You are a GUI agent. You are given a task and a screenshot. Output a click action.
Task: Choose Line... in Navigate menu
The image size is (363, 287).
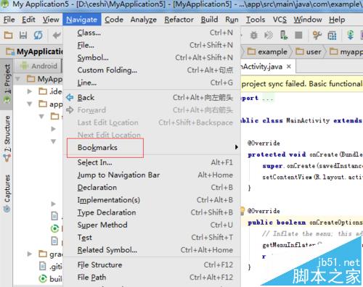click(152, 83)
